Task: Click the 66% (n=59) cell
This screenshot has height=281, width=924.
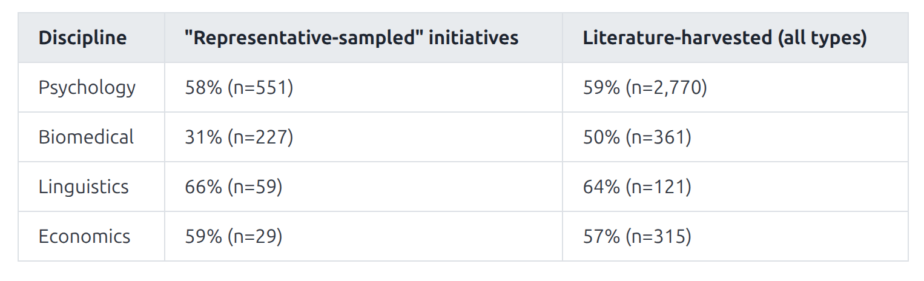Action: (x=234, y=187)
